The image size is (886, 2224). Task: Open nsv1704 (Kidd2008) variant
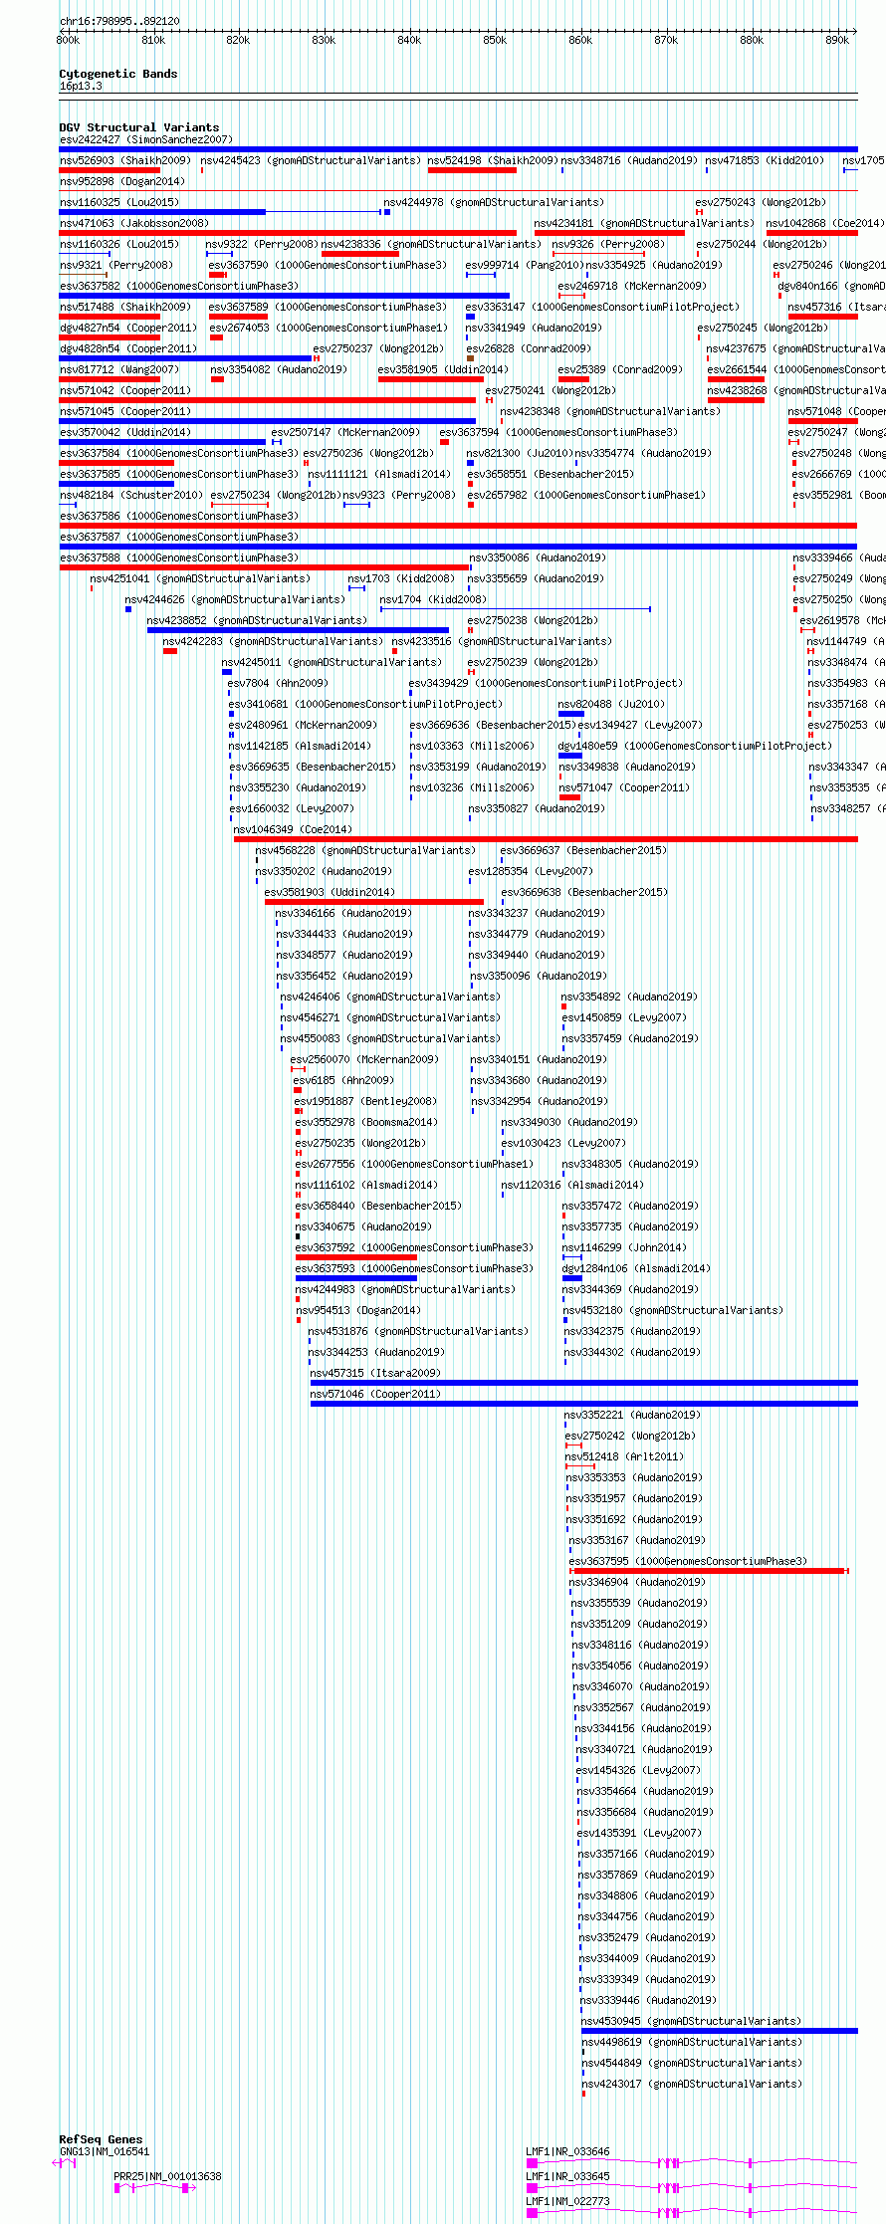pyautogui.click(x=433, y=600)
